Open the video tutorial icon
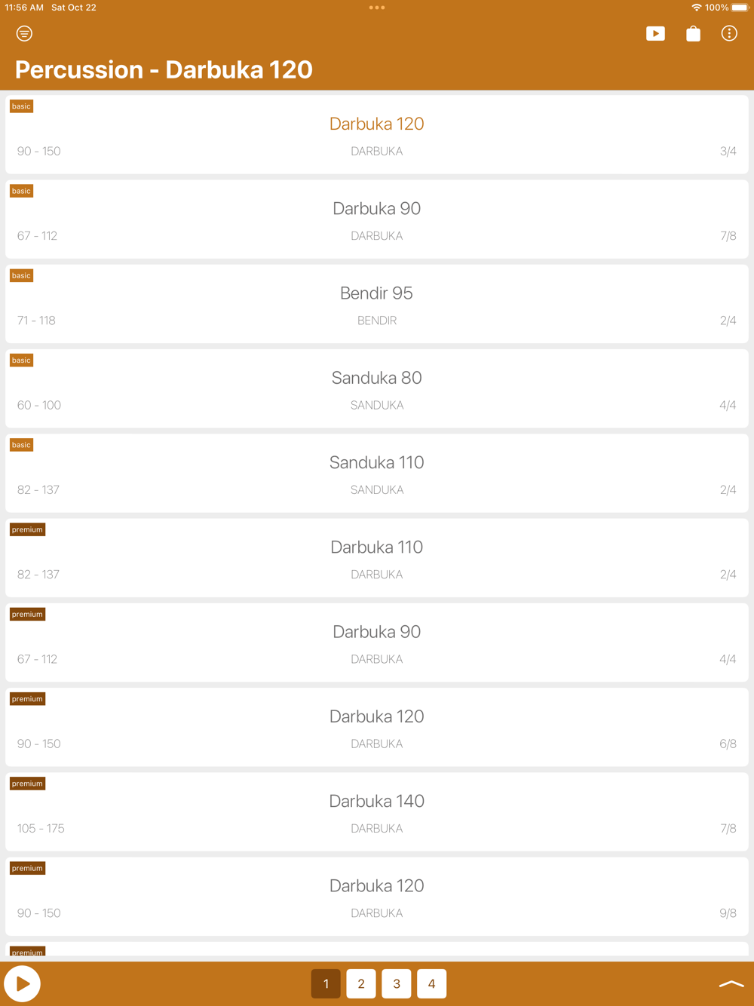Screen dimensions: 754x1006 655,33
